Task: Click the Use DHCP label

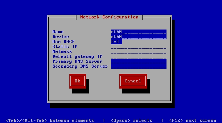Action: point(64,42)
